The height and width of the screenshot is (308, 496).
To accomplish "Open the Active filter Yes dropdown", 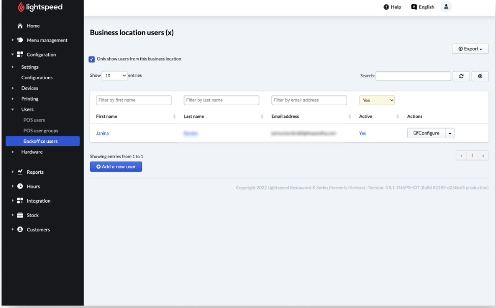I will 377,100.
